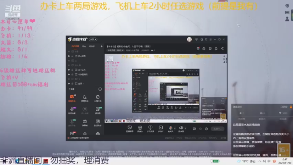Open the Windows volume tray icon
The image size is (293, 165).
264,161
